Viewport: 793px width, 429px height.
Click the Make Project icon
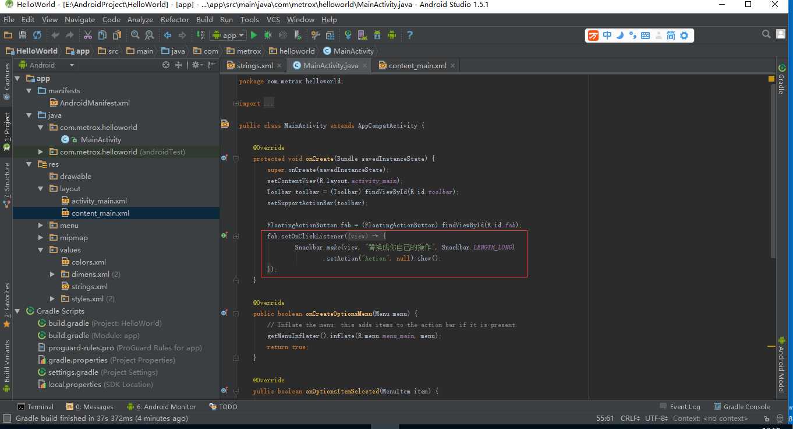[x=200, y=36]
